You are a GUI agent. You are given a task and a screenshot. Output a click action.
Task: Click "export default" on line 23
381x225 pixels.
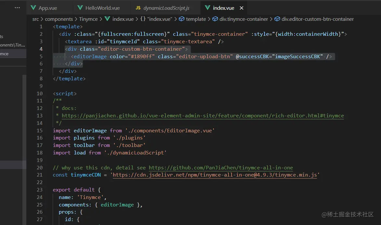(73, 190)
